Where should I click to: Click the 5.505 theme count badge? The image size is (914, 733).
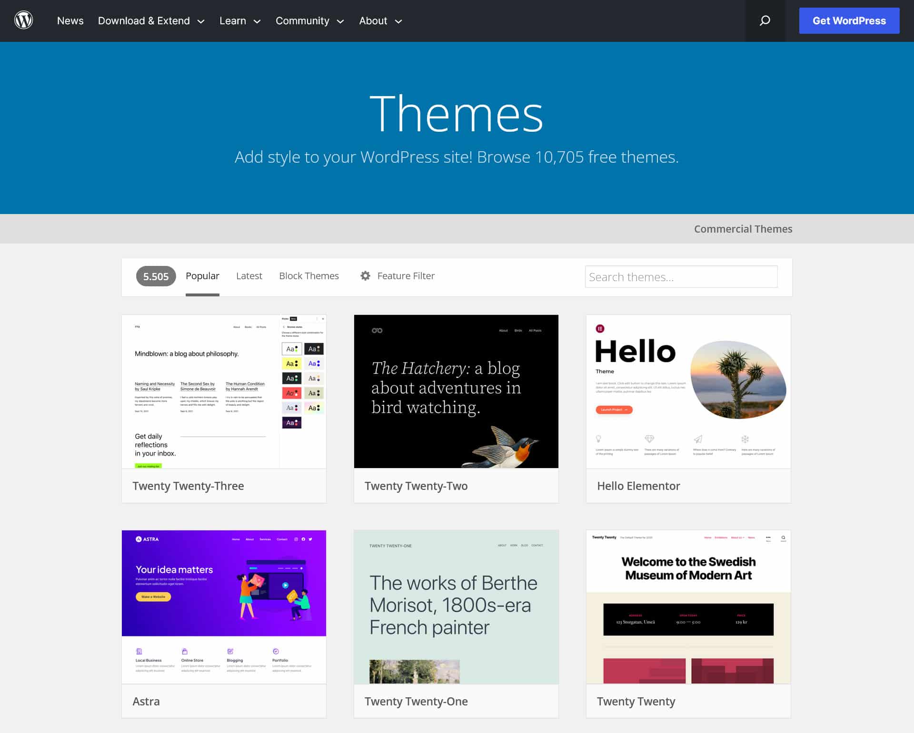tap(156, 276)
